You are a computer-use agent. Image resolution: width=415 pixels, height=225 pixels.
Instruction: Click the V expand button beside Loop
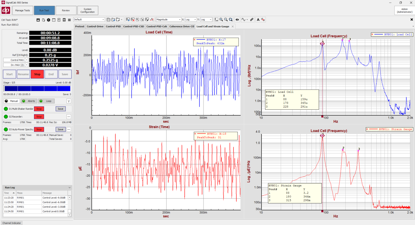[x=69, y=101]
